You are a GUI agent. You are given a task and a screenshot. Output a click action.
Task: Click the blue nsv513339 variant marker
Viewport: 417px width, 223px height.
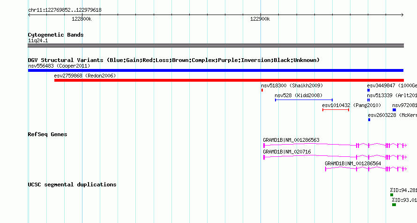pos(368,100)
